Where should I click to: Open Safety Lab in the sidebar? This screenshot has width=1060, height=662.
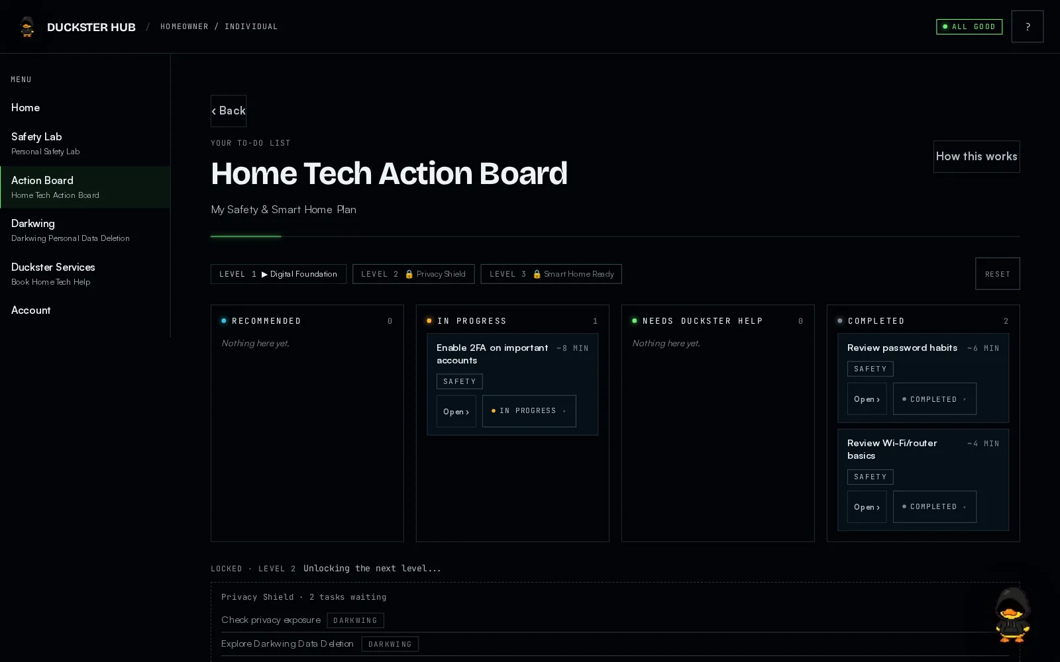tap(85, 143)
